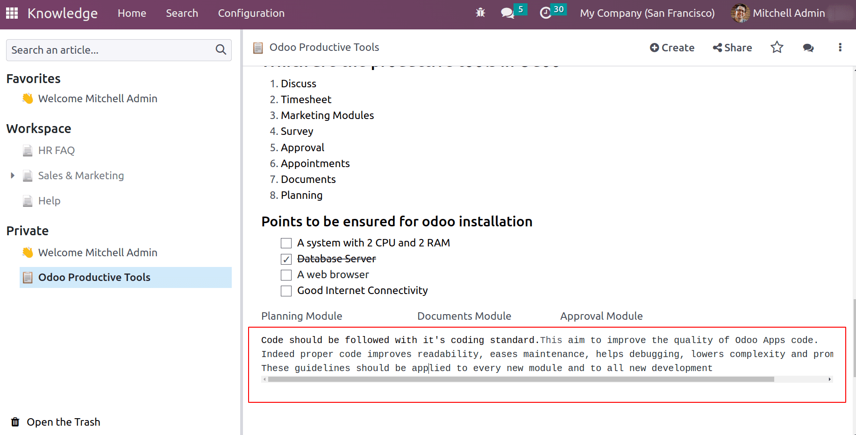Select Odoo Productive Tools in sidebar
The image size is (856, 435).
(x=126, y=277)
